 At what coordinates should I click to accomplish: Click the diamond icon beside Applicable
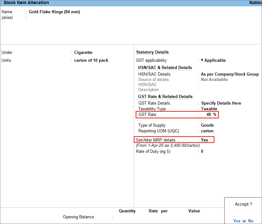[203, 60]
